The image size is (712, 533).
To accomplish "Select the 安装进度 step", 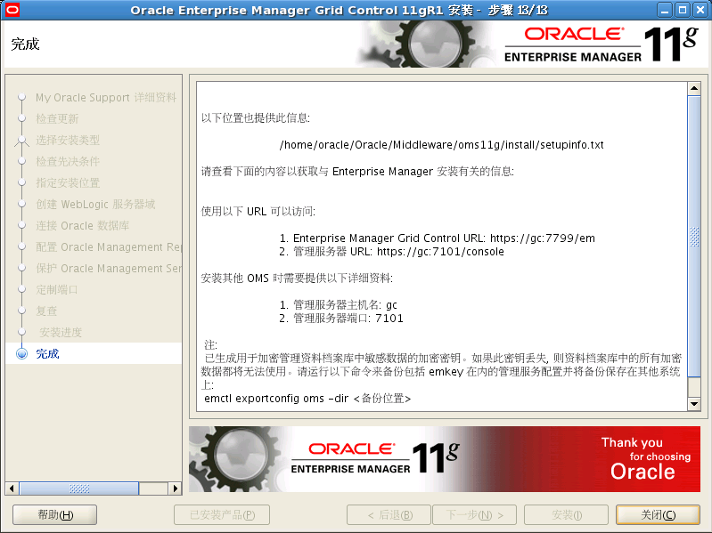I will pos(61,332).
